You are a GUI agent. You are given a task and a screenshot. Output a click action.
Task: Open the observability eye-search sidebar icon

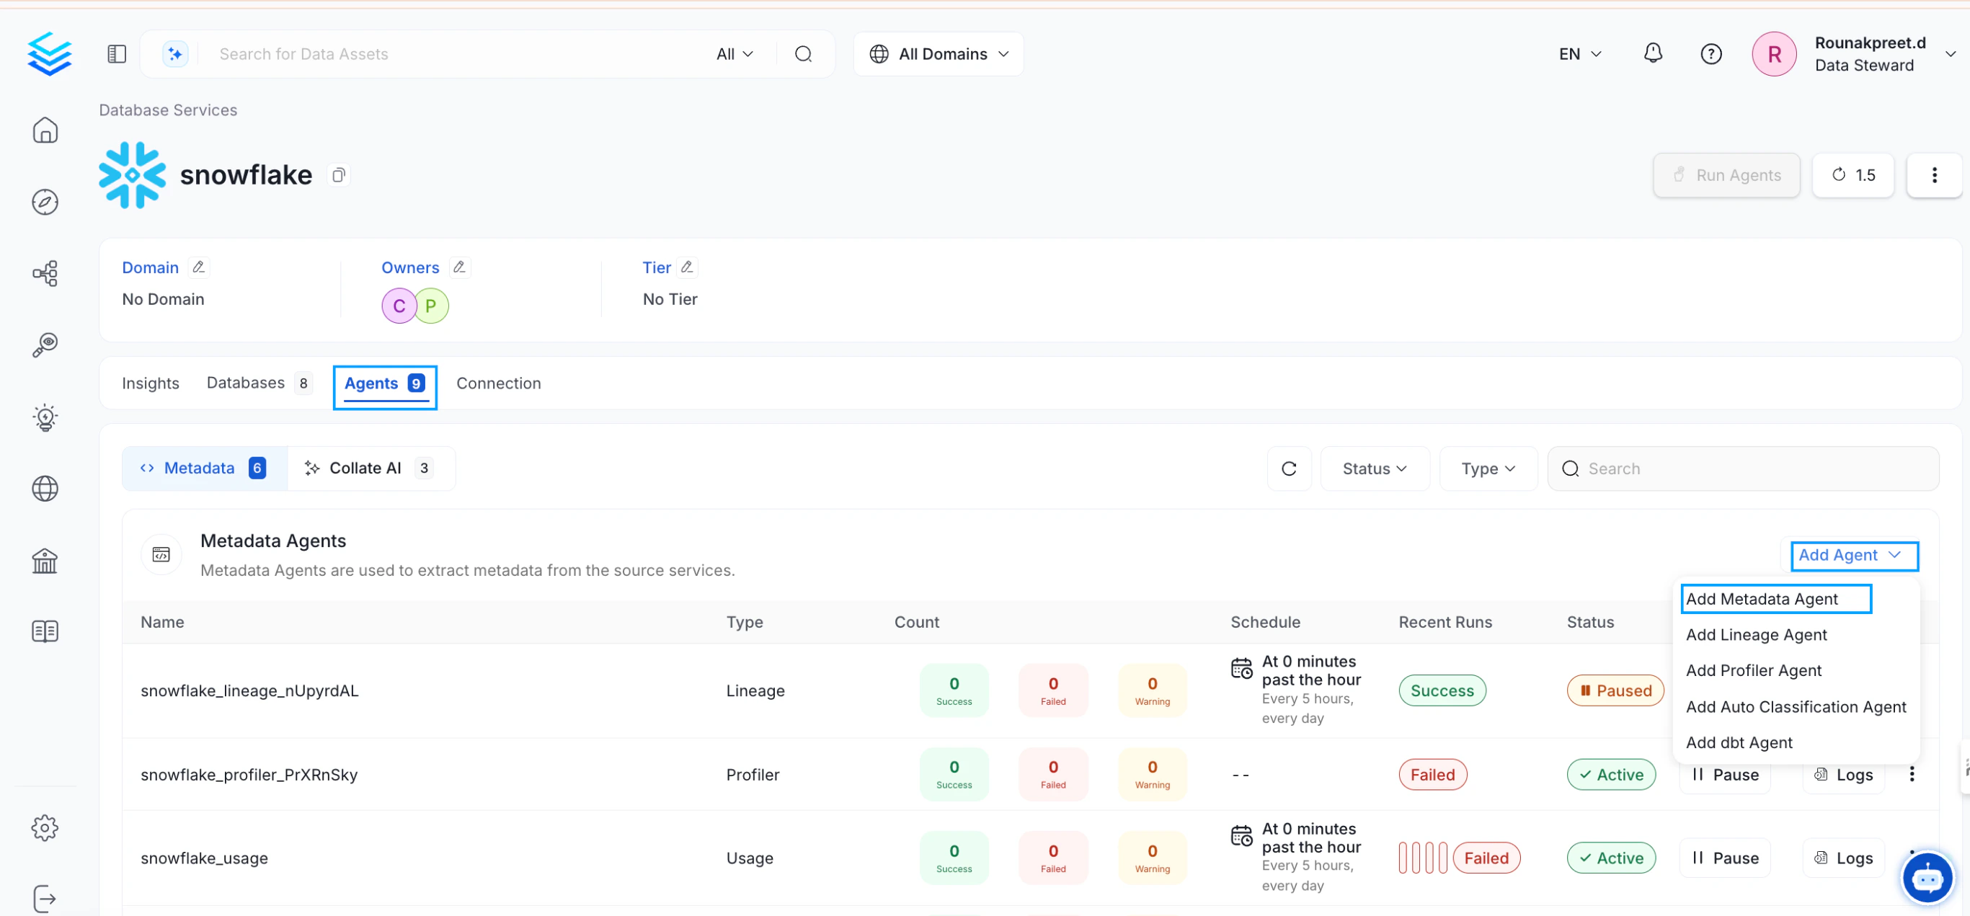[45, 344]
